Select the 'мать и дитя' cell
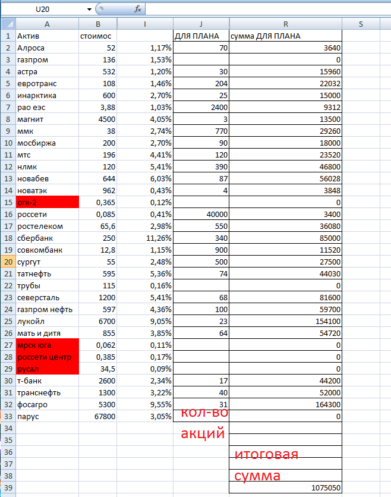This screenshot has width=391, height=497. [x=47, y=333]
